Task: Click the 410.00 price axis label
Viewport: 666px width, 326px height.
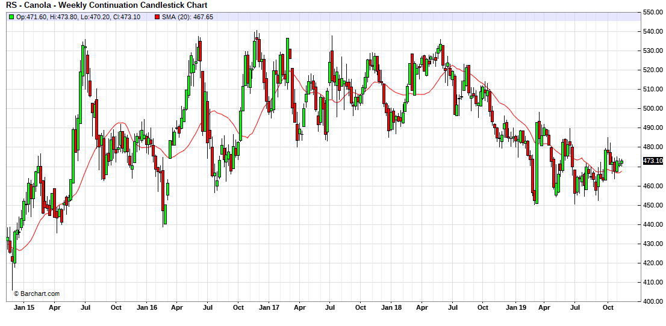Action: point(653,282)
